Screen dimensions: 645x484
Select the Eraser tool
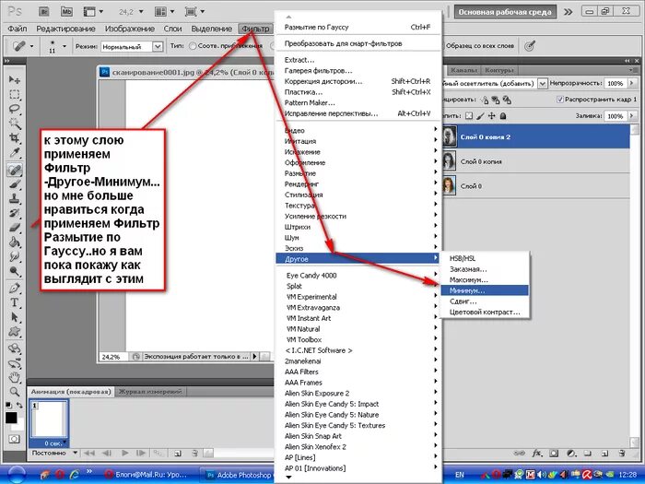coord(15,228)
